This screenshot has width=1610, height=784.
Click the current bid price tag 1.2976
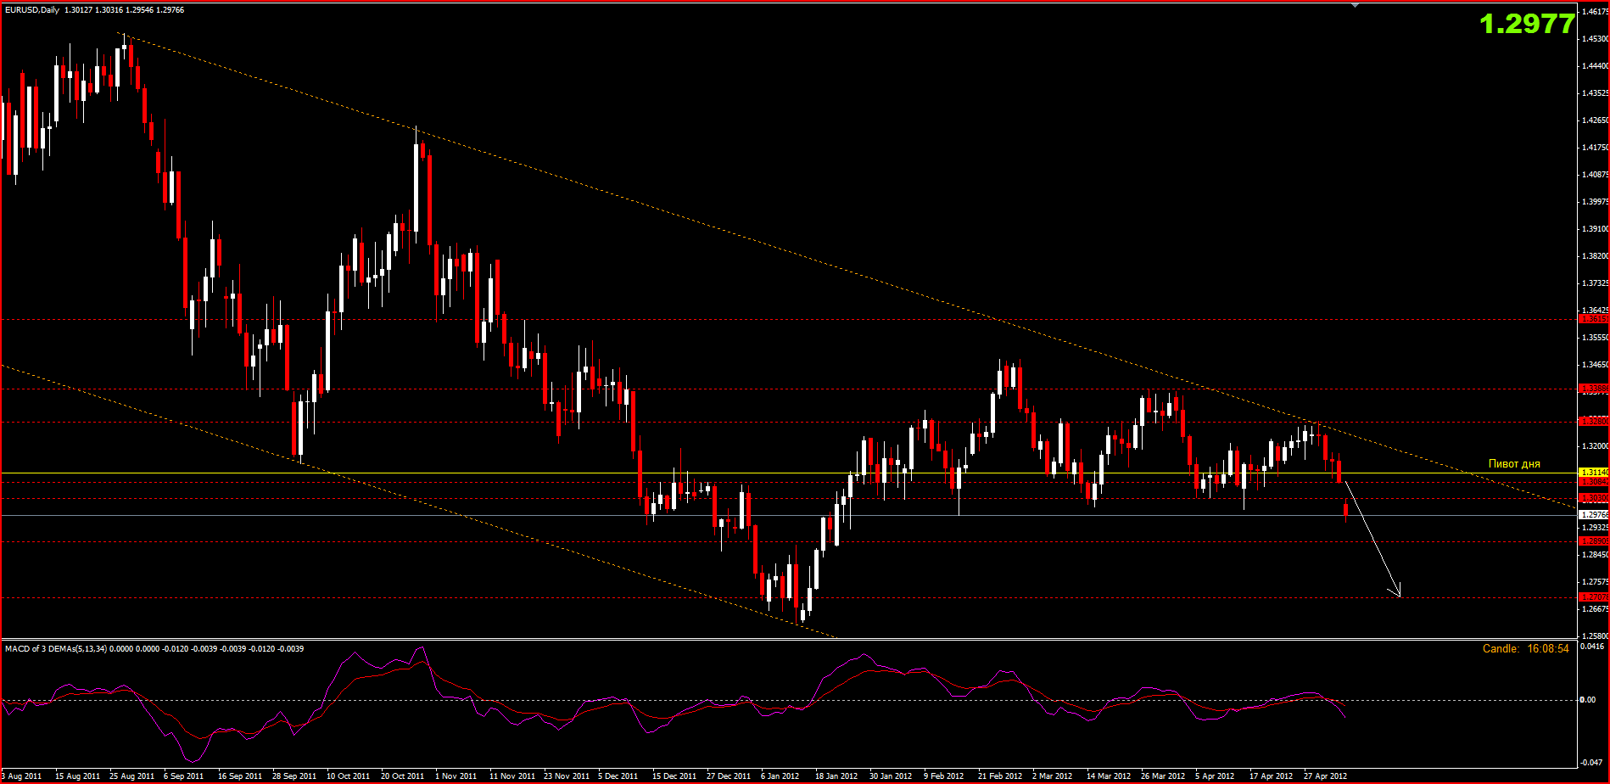point(1593,515)
